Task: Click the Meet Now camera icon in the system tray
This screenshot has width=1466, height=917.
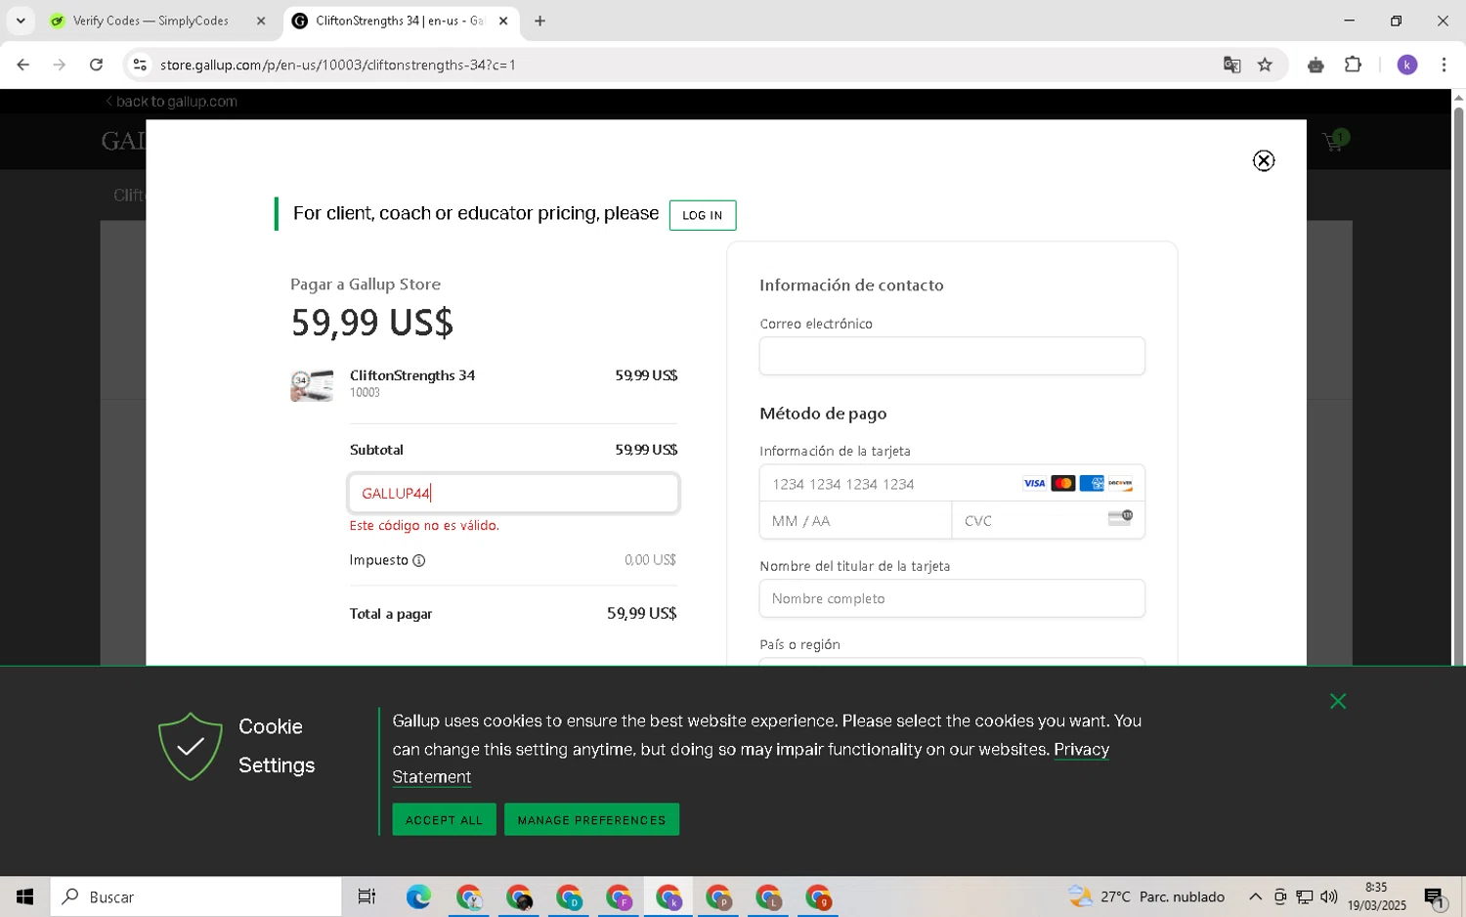Action: 1279,896
